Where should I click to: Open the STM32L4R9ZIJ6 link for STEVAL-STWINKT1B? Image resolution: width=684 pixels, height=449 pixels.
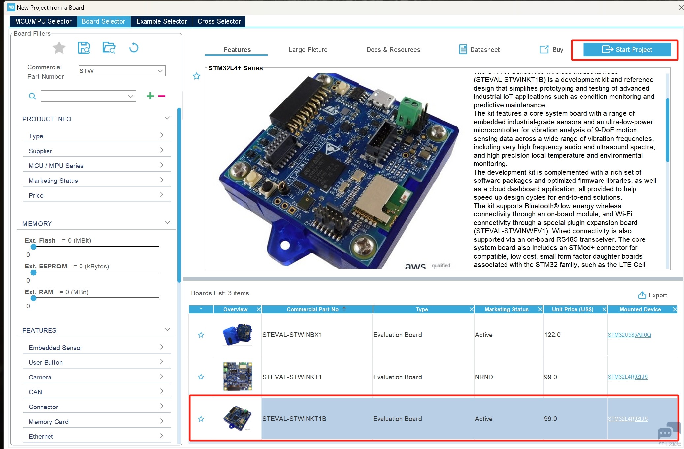point(628,419)
